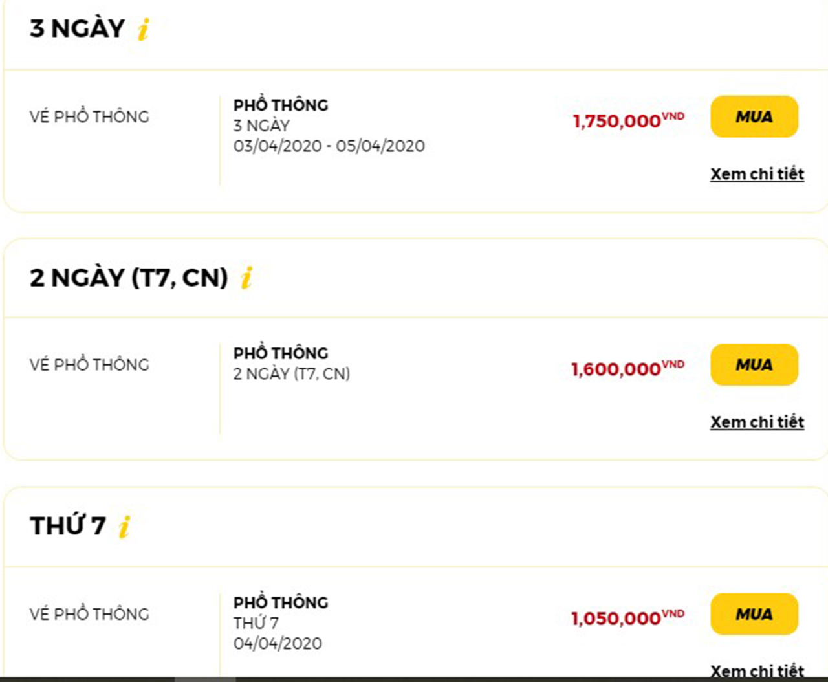Click the 2 NGÀY (T7, CN) section heading

pyautogui.click(x=129, y=278)
